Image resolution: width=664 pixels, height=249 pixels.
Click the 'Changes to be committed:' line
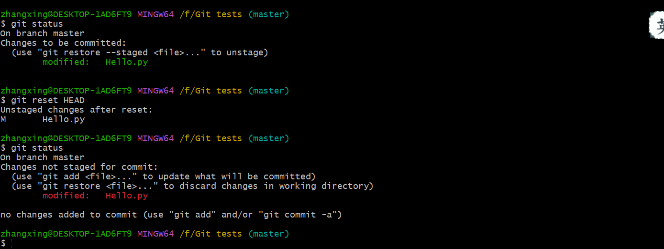click(x=63, y=43)
